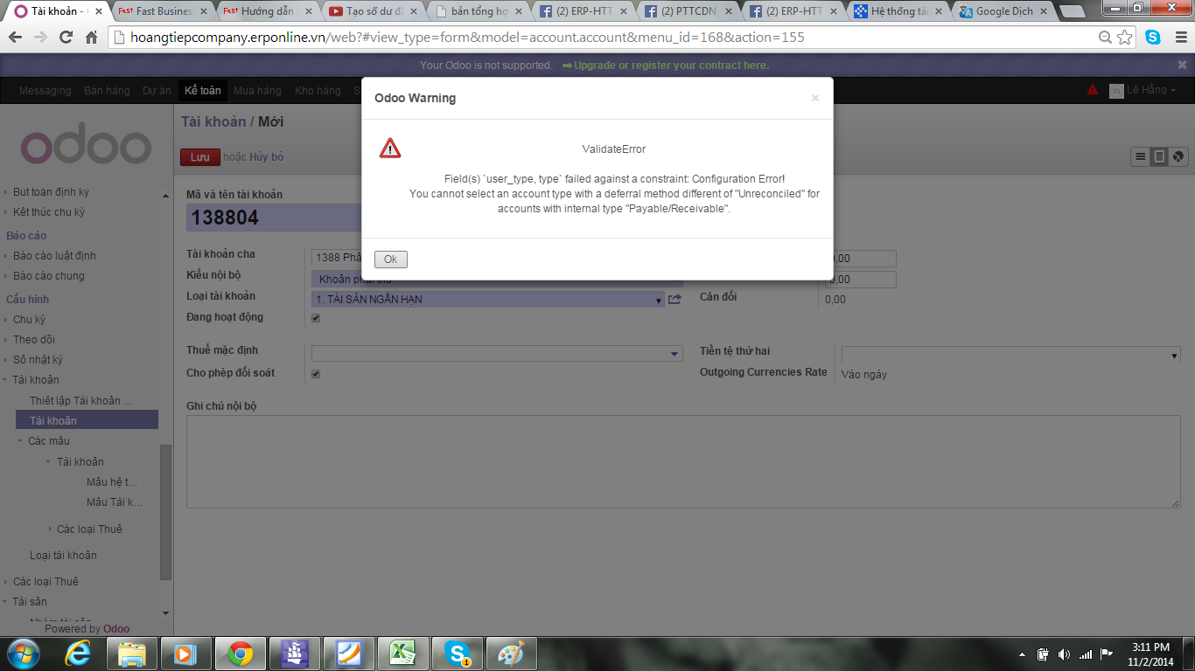The width and height of the screenshot is (1195, 671).
Task: Bookmark this page with the star icon
Action: 1125,38
